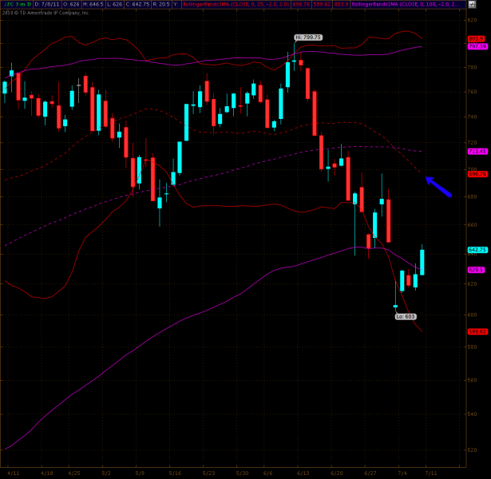Image resolution: width=491 pixels, height=479 pixels.
Task: Click the 6/13 date on time axis
Action: coord(302,473)
